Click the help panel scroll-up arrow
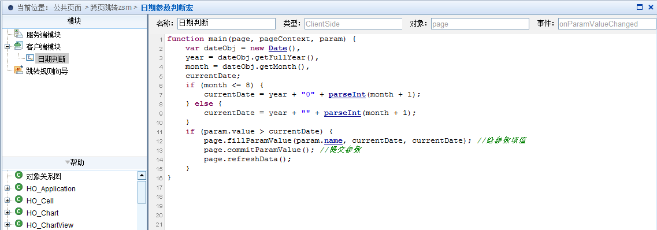The image size is (657, 230). (142, 176)
